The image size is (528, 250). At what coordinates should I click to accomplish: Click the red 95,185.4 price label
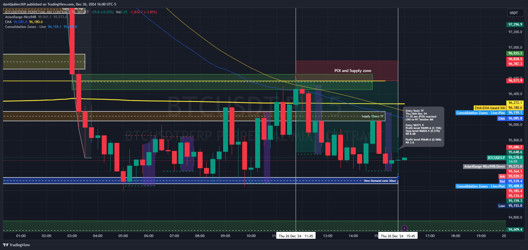click(x=516, y=191)
